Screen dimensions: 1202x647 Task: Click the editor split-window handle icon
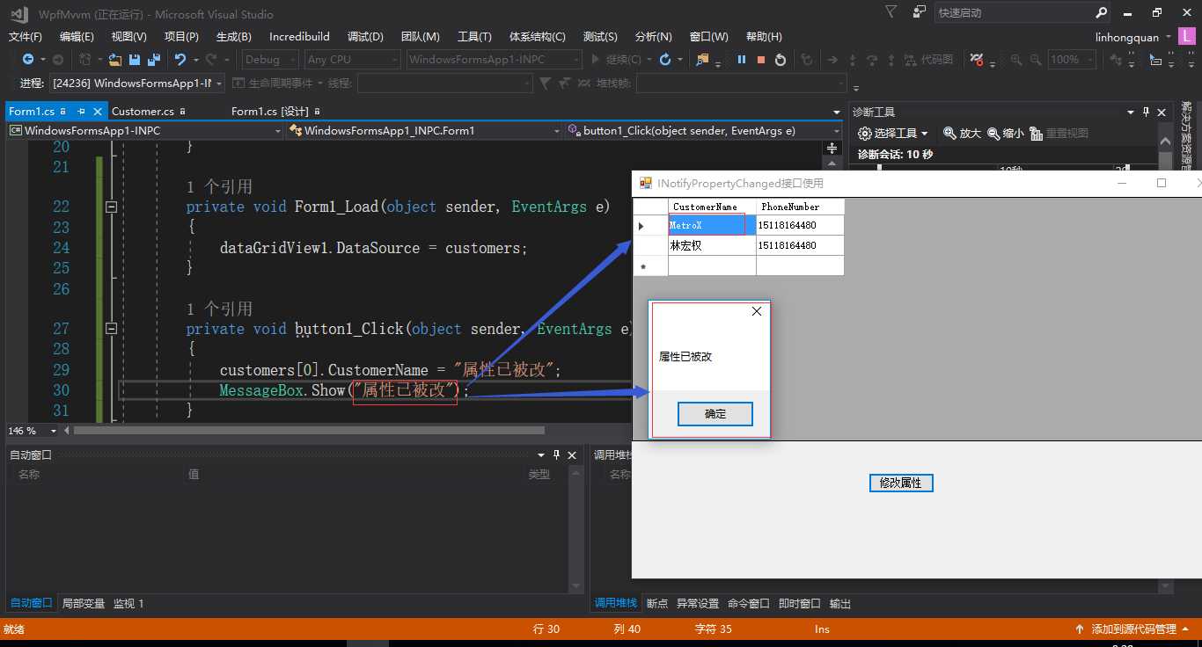pos(832,149)
